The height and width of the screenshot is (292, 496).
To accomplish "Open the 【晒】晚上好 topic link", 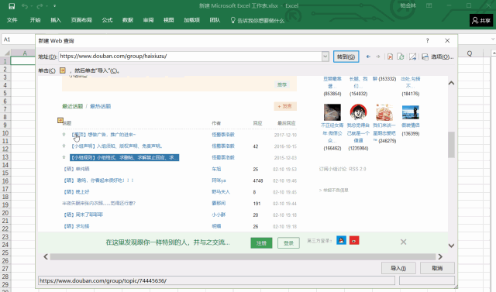I will pos(77,192).
